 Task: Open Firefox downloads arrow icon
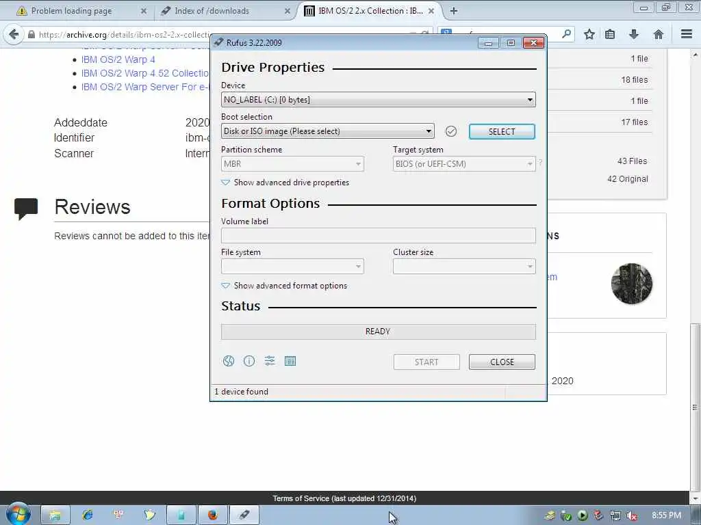(634, 34)
